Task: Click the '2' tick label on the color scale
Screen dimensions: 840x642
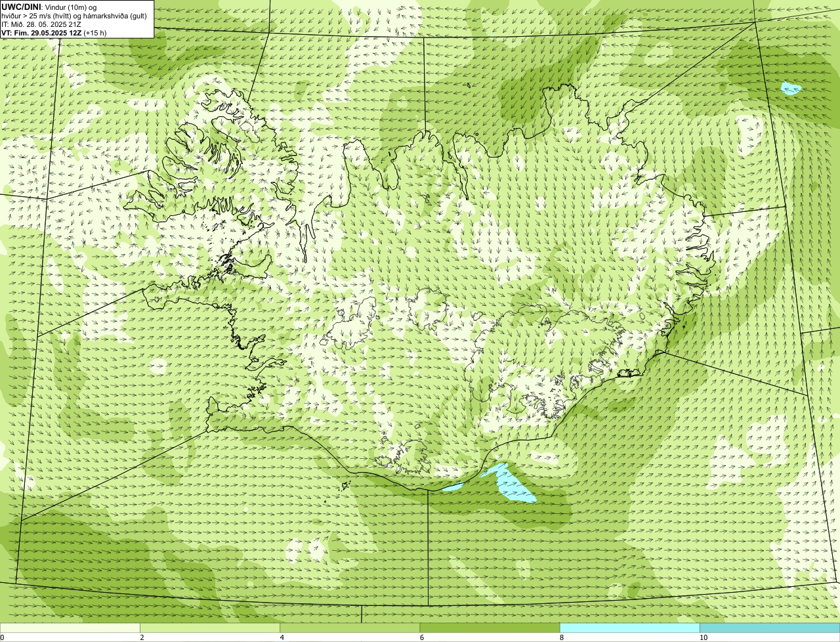Action: [142, 637]
